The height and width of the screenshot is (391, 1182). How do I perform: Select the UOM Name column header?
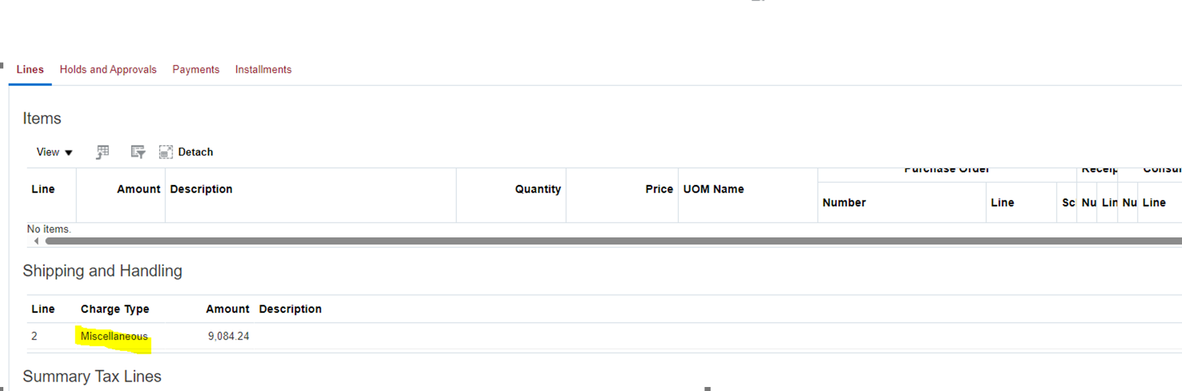click(x=714, y=189)
